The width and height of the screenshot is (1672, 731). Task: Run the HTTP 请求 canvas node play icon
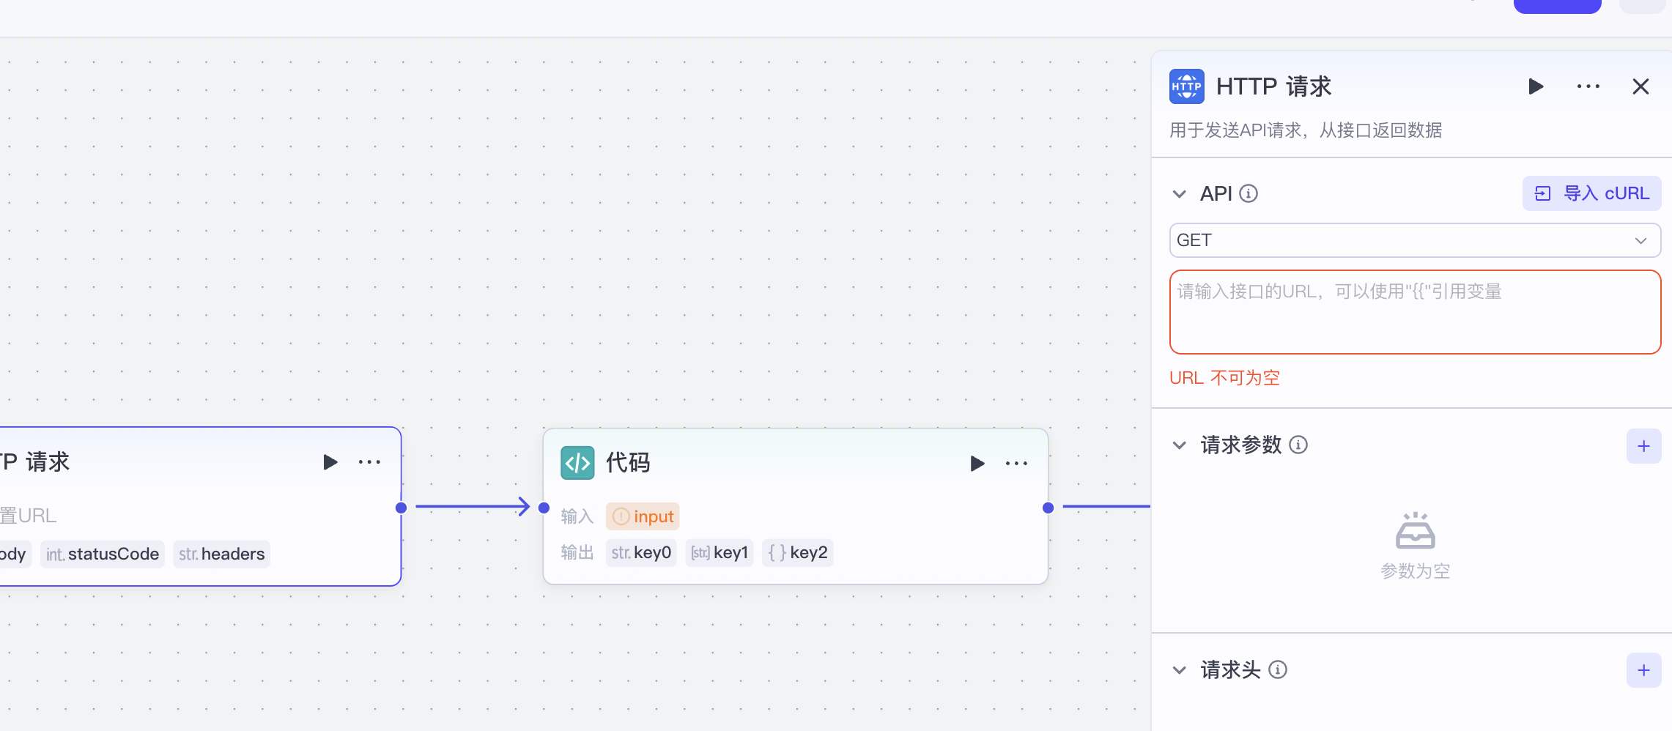(330, 461)
